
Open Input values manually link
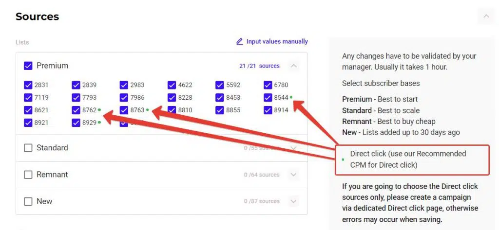(277, 42)
